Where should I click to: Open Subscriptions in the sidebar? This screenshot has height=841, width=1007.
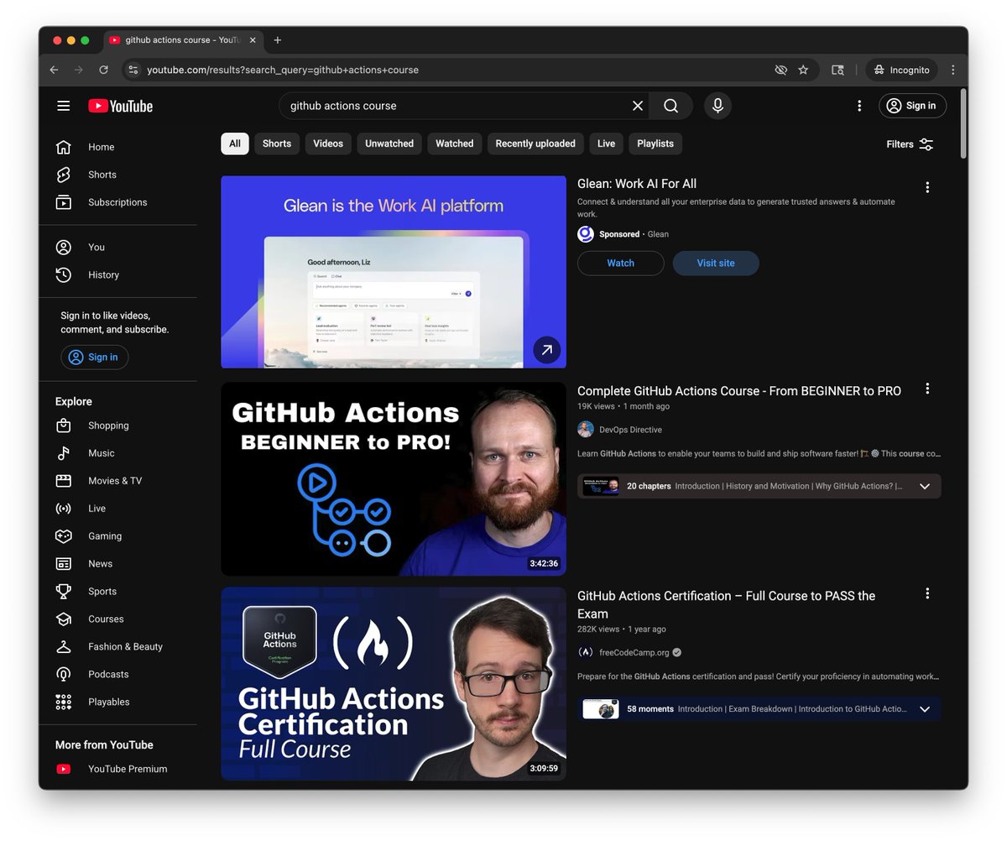coord(117,202)
